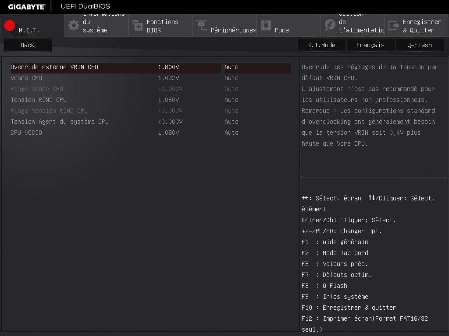Select the Tension RING CPU label

point(39,100)
